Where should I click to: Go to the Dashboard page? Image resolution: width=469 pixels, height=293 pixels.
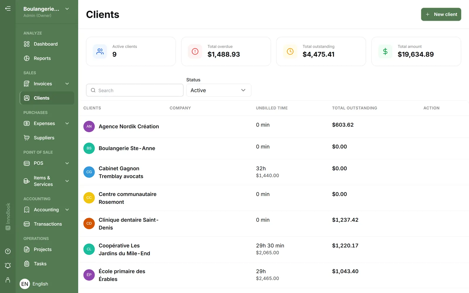click(x=47, y=44)
